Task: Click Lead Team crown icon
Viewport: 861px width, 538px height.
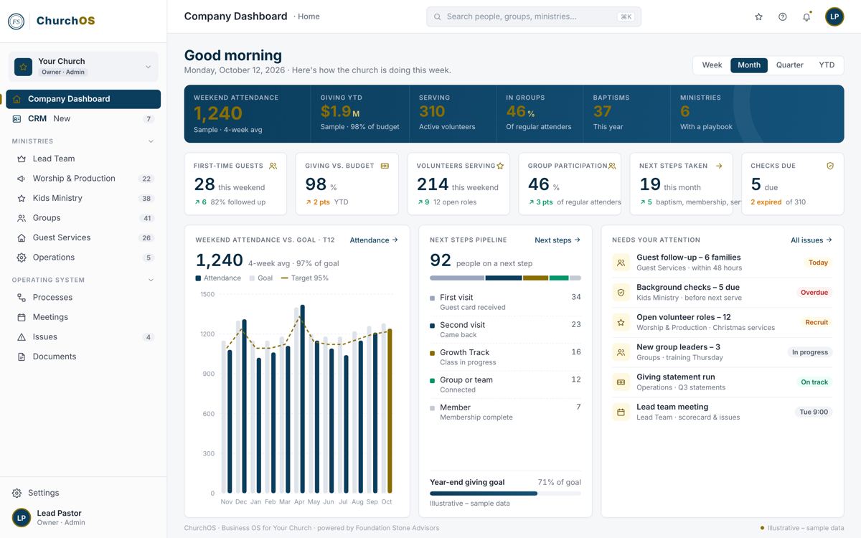Action: [x=22, y=159]
